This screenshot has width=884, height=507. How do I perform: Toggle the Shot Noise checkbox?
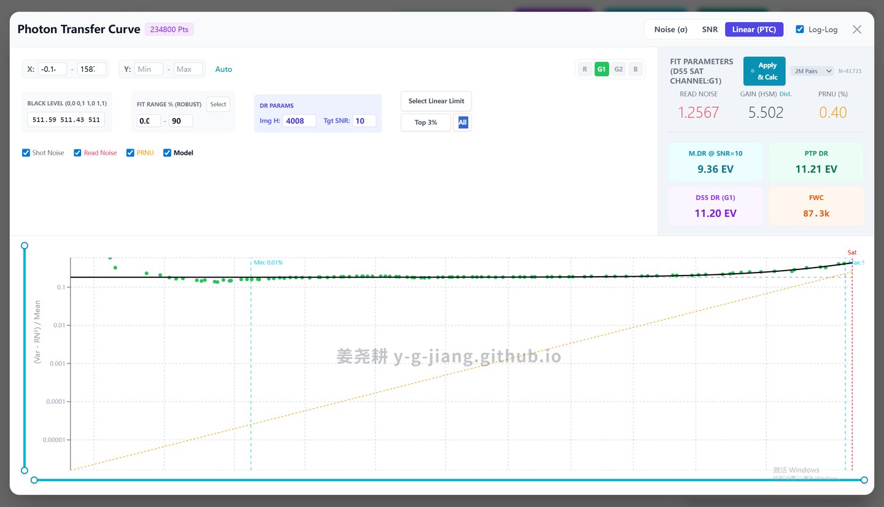pyautogui.click(x=26, y=153)
